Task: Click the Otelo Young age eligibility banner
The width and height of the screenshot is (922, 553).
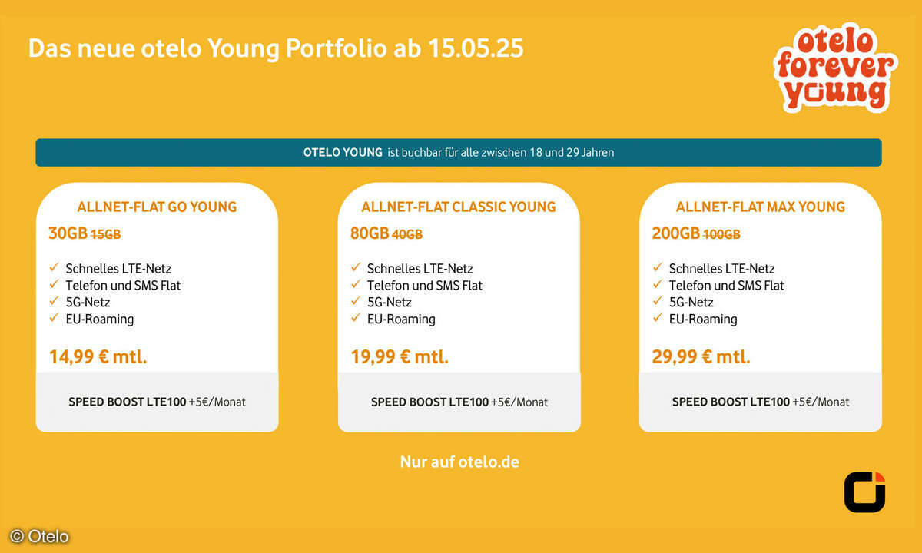Action: click(x=459, y=152)
